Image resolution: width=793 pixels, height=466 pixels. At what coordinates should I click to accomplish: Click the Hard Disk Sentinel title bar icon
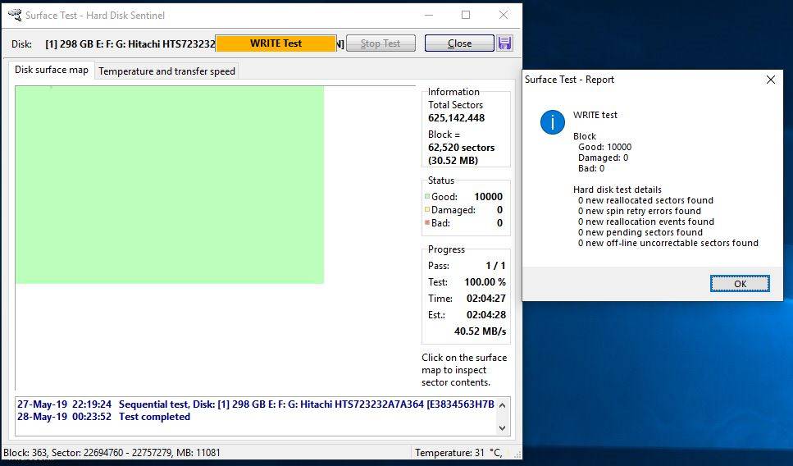(x=15, y=15)
